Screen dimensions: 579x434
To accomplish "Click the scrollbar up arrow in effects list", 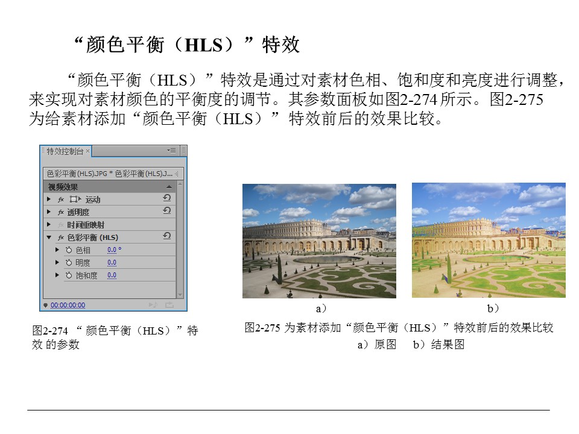I will [180, 184].
